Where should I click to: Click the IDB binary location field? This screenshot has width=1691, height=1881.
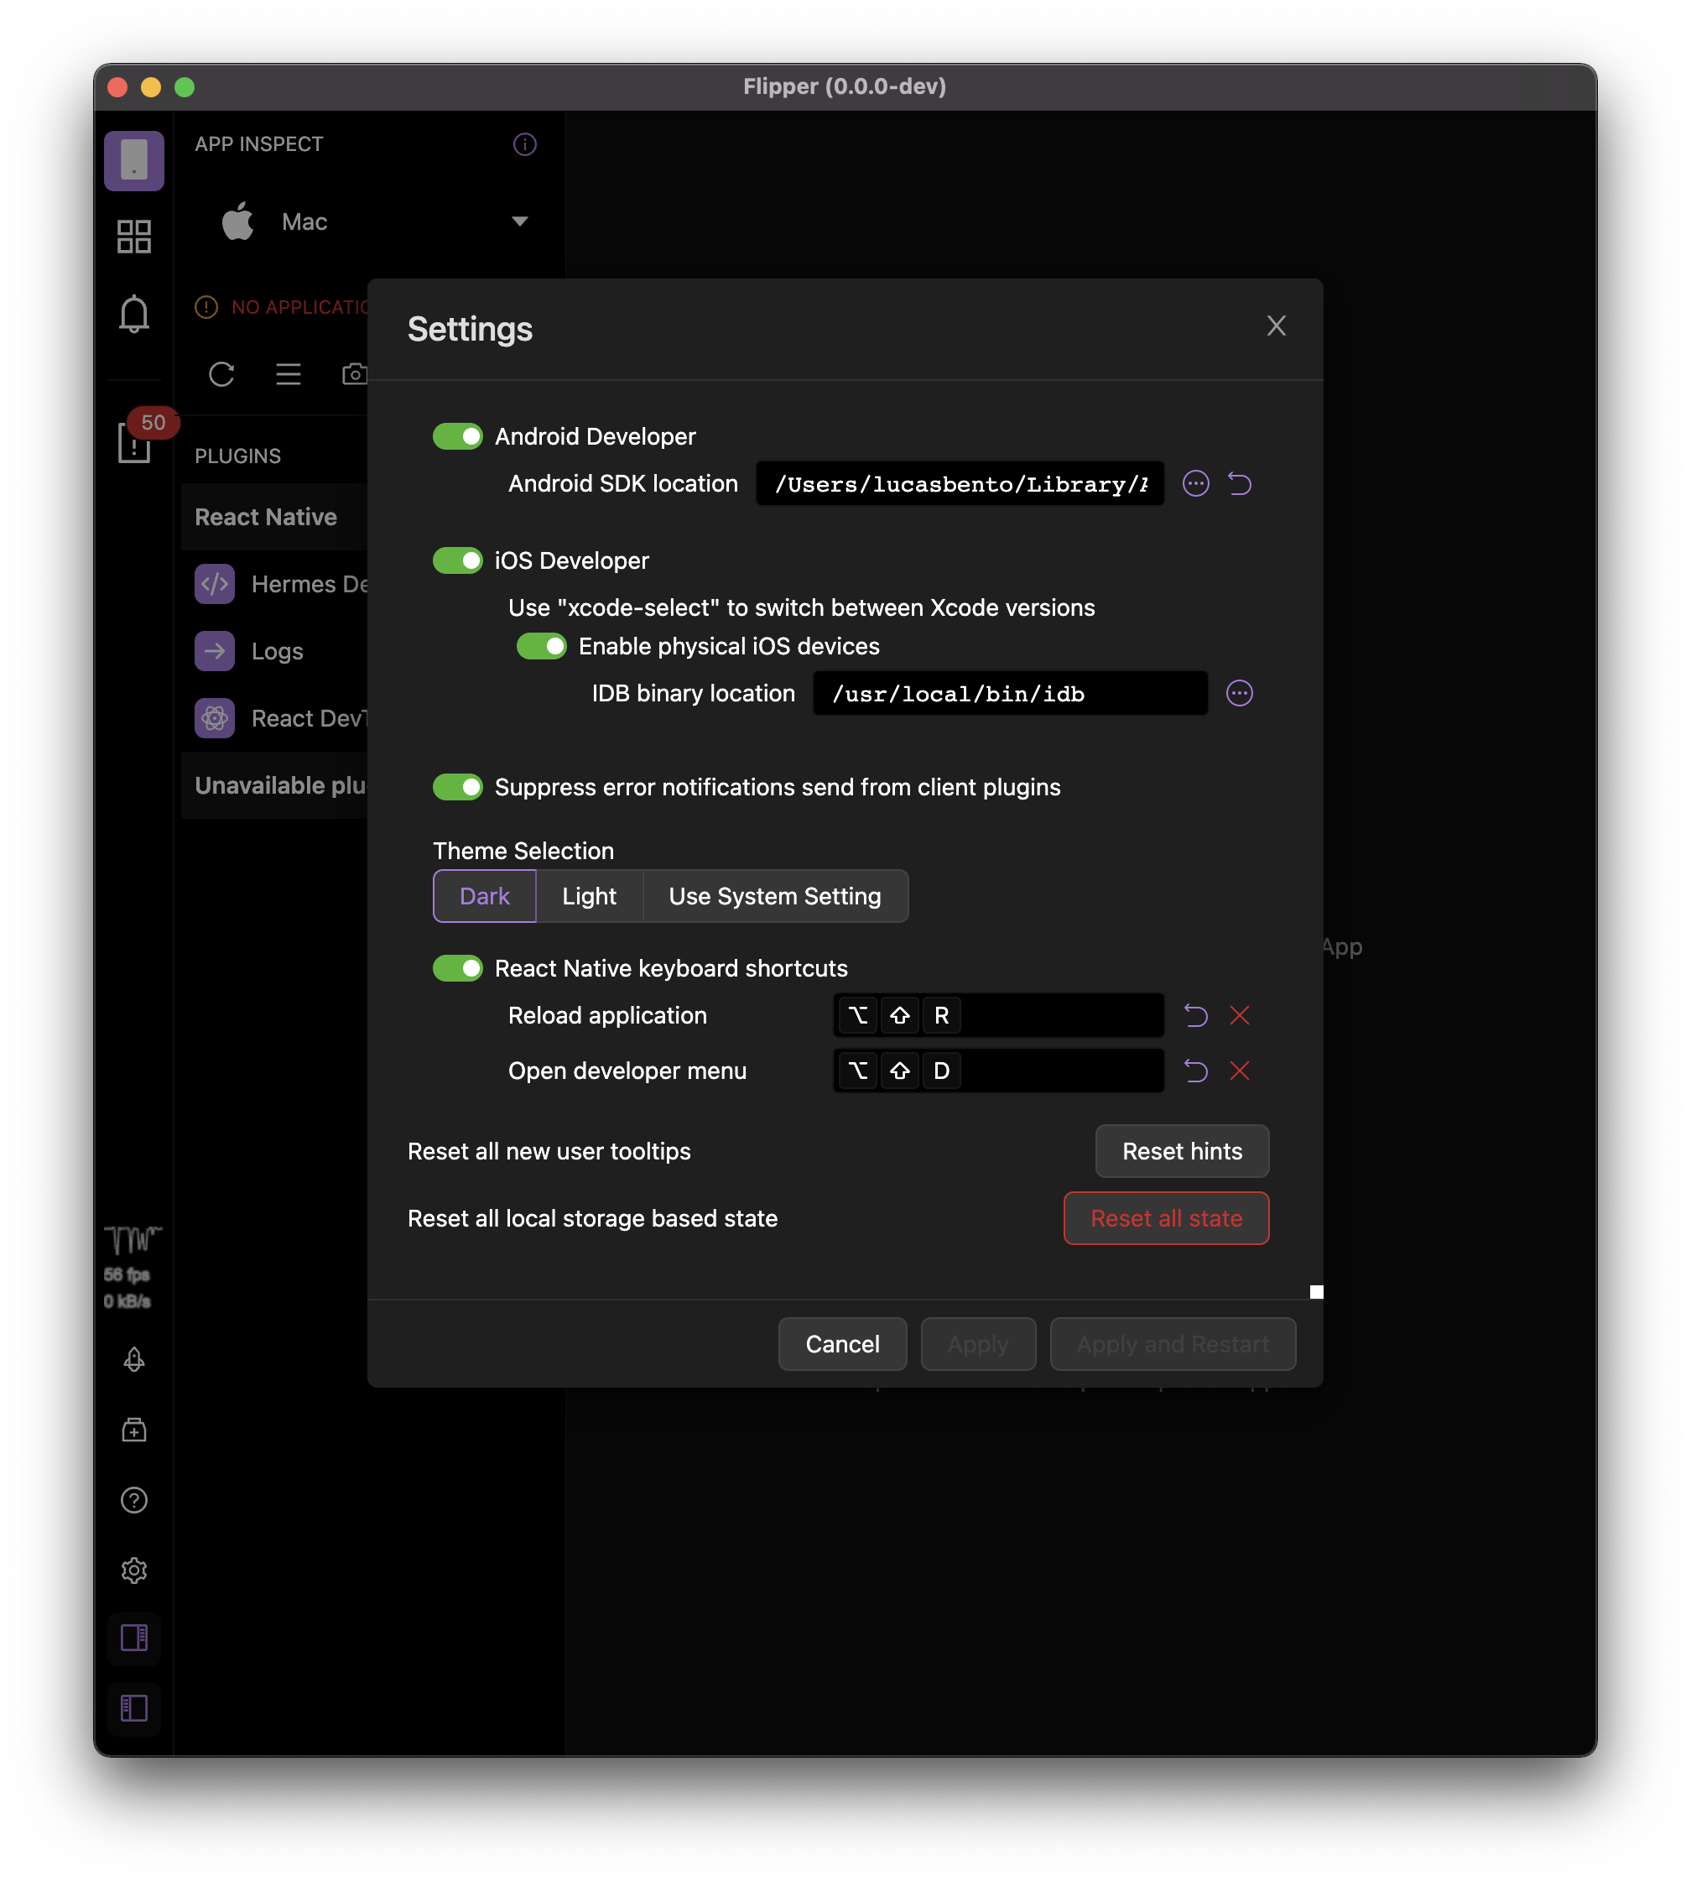(1009, 693)
